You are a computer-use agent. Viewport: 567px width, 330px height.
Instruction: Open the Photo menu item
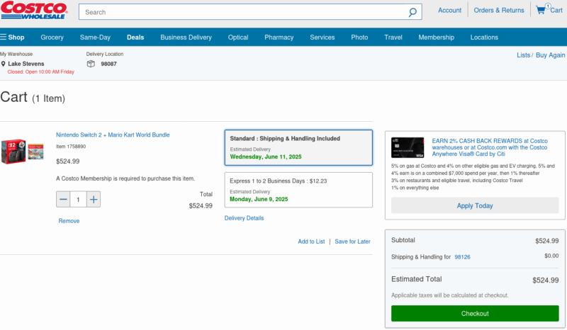pyautogui.click(x=359, y=38)
